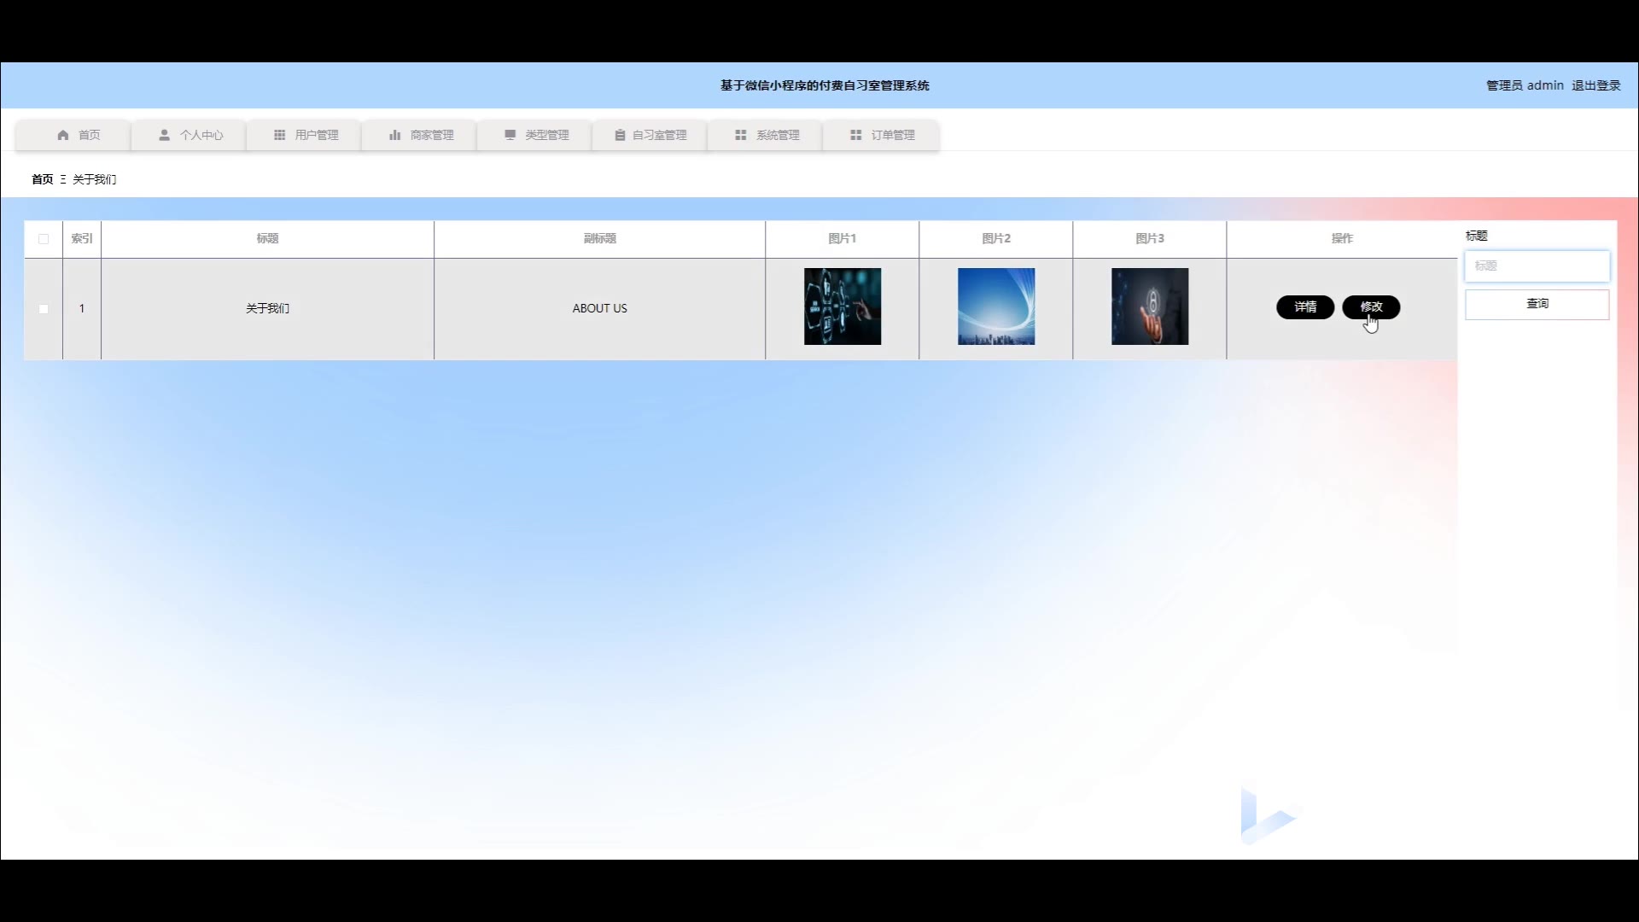
Task: Click the 查询 search button
Action: (x=1537, y=304)
